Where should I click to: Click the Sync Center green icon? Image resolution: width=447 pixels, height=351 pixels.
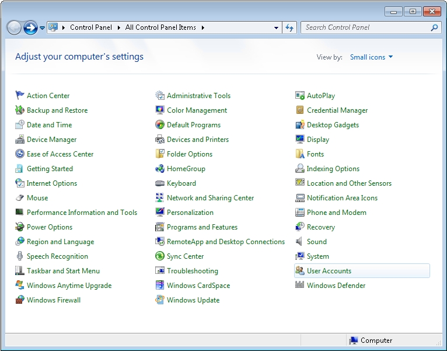(x=160, y=256)
